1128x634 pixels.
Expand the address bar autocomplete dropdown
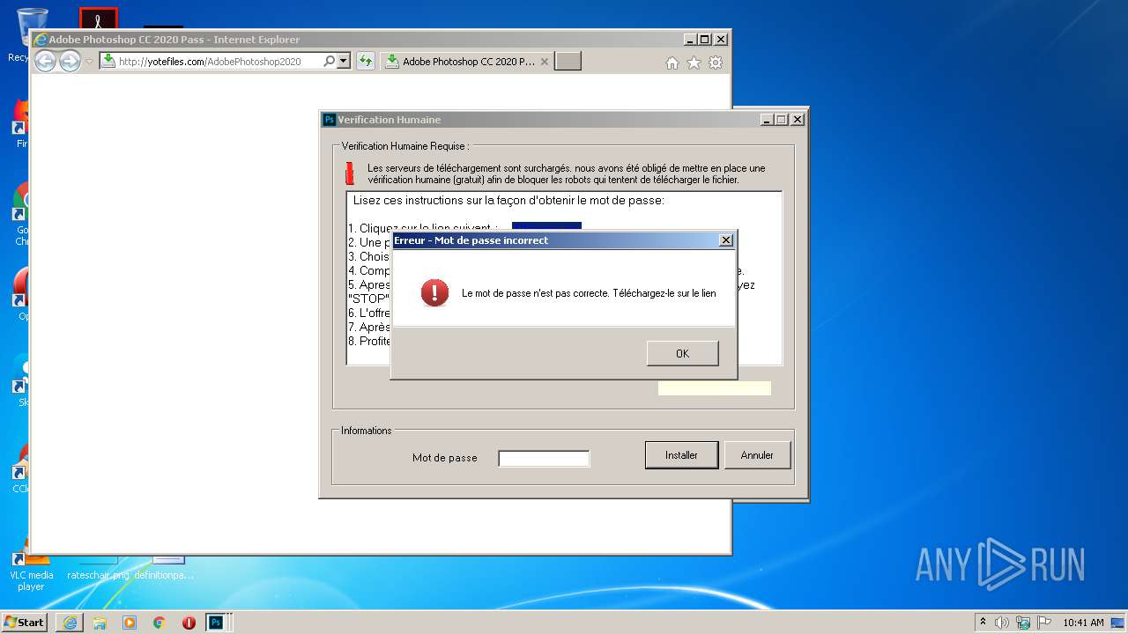tap(344, 62)
